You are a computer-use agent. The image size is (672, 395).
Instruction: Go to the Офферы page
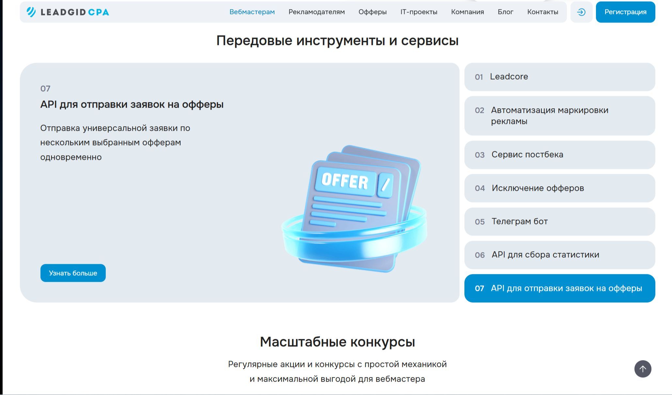point(372,12)
